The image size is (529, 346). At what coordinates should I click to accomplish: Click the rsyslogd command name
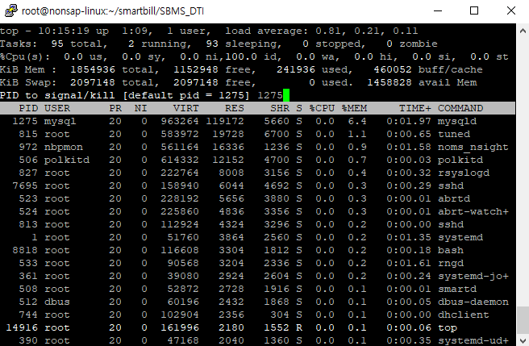tap(464, 173)
